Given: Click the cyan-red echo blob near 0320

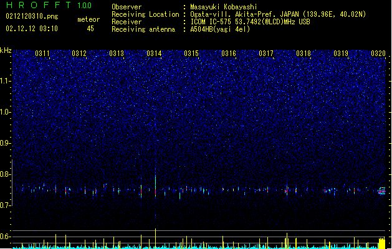Looking at the screenshot, I should pyautogui.click(x=382, y=191).
